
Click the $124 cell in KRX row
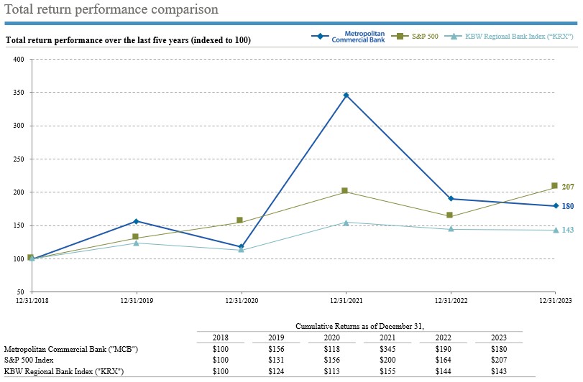tap(276, 371)
